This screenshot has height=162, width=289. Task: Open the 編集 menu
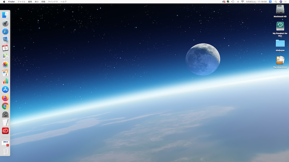(x=30, y=2)
